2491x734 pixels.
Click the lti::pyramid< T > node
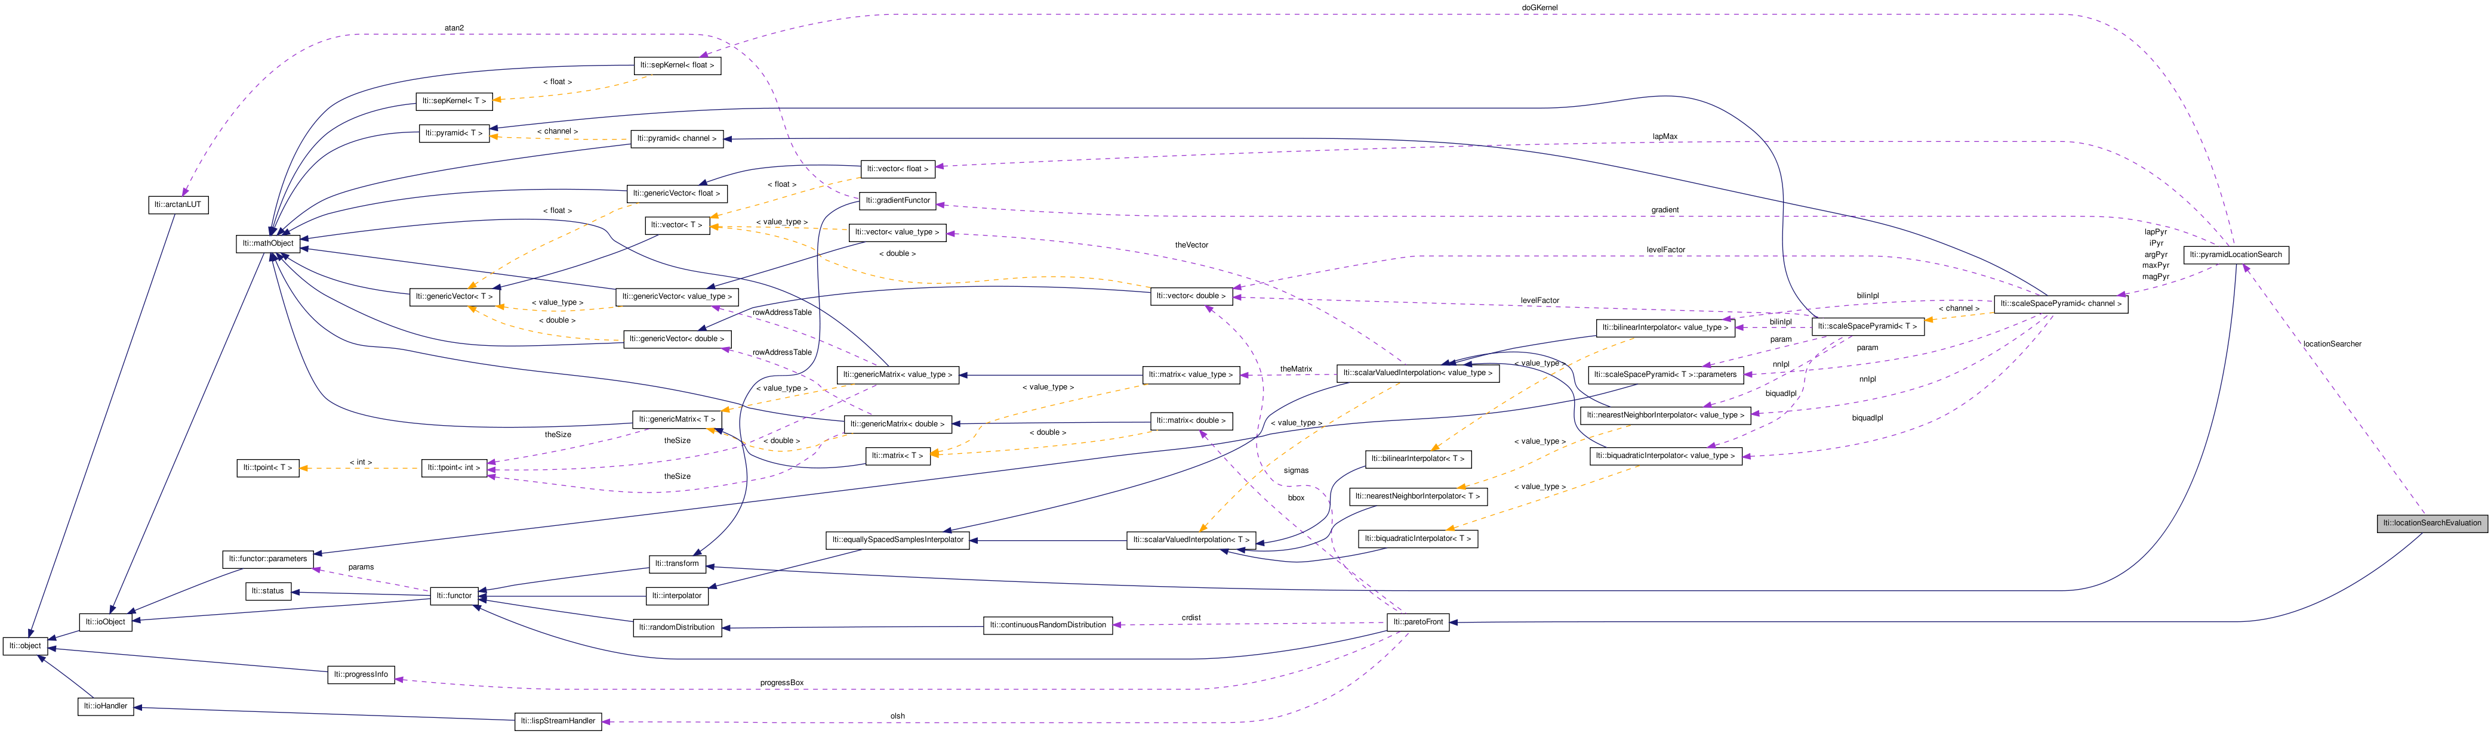pos(454,134)
